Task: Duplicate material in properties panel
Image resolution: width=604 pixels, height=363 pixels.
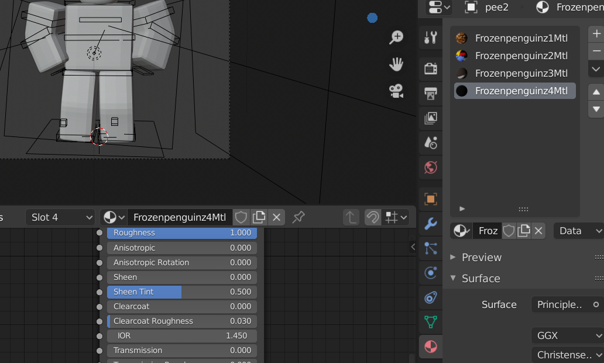Action: pos(524,231)
